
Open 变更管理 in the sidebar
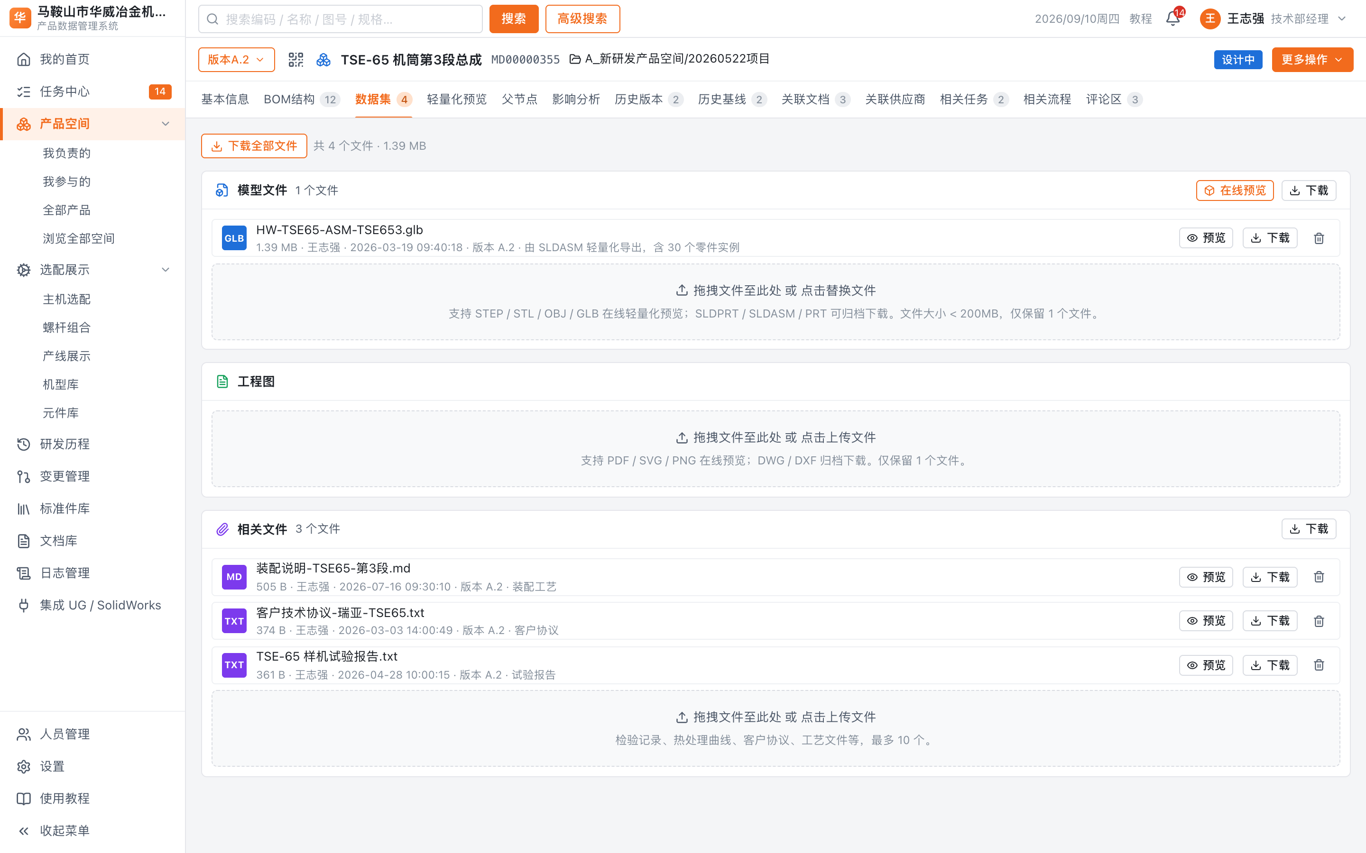point(92,476)
